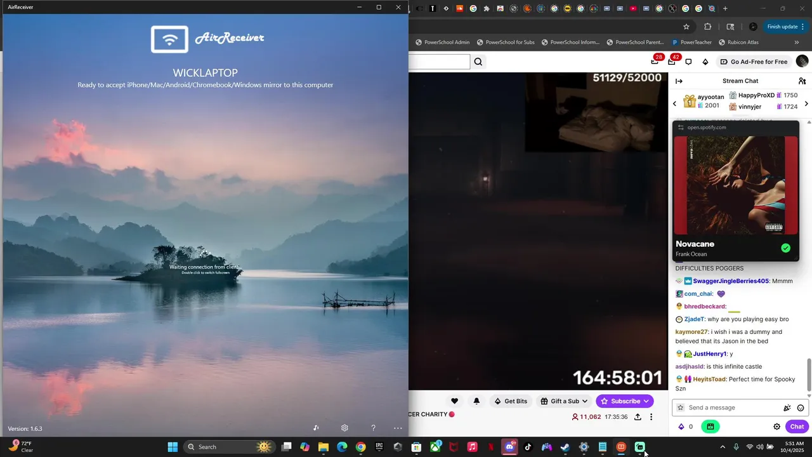Open TikTok taskbar icon

(x=528, y=447)
